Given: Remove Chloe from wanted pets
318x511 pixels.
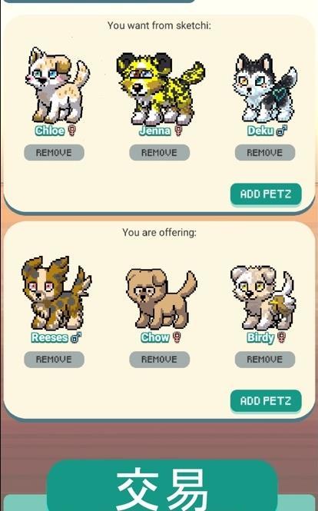Looking at the screenshot, I should point(54,152).
